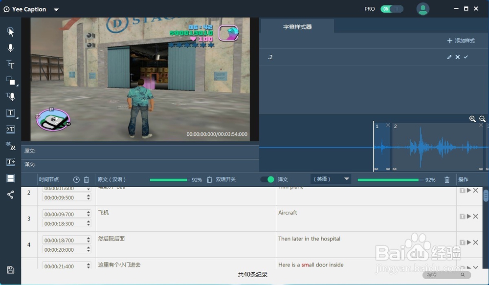Screen dimensions: 489x285
Task: Select translation Here is a small door inside
Action: coord(311,265)
